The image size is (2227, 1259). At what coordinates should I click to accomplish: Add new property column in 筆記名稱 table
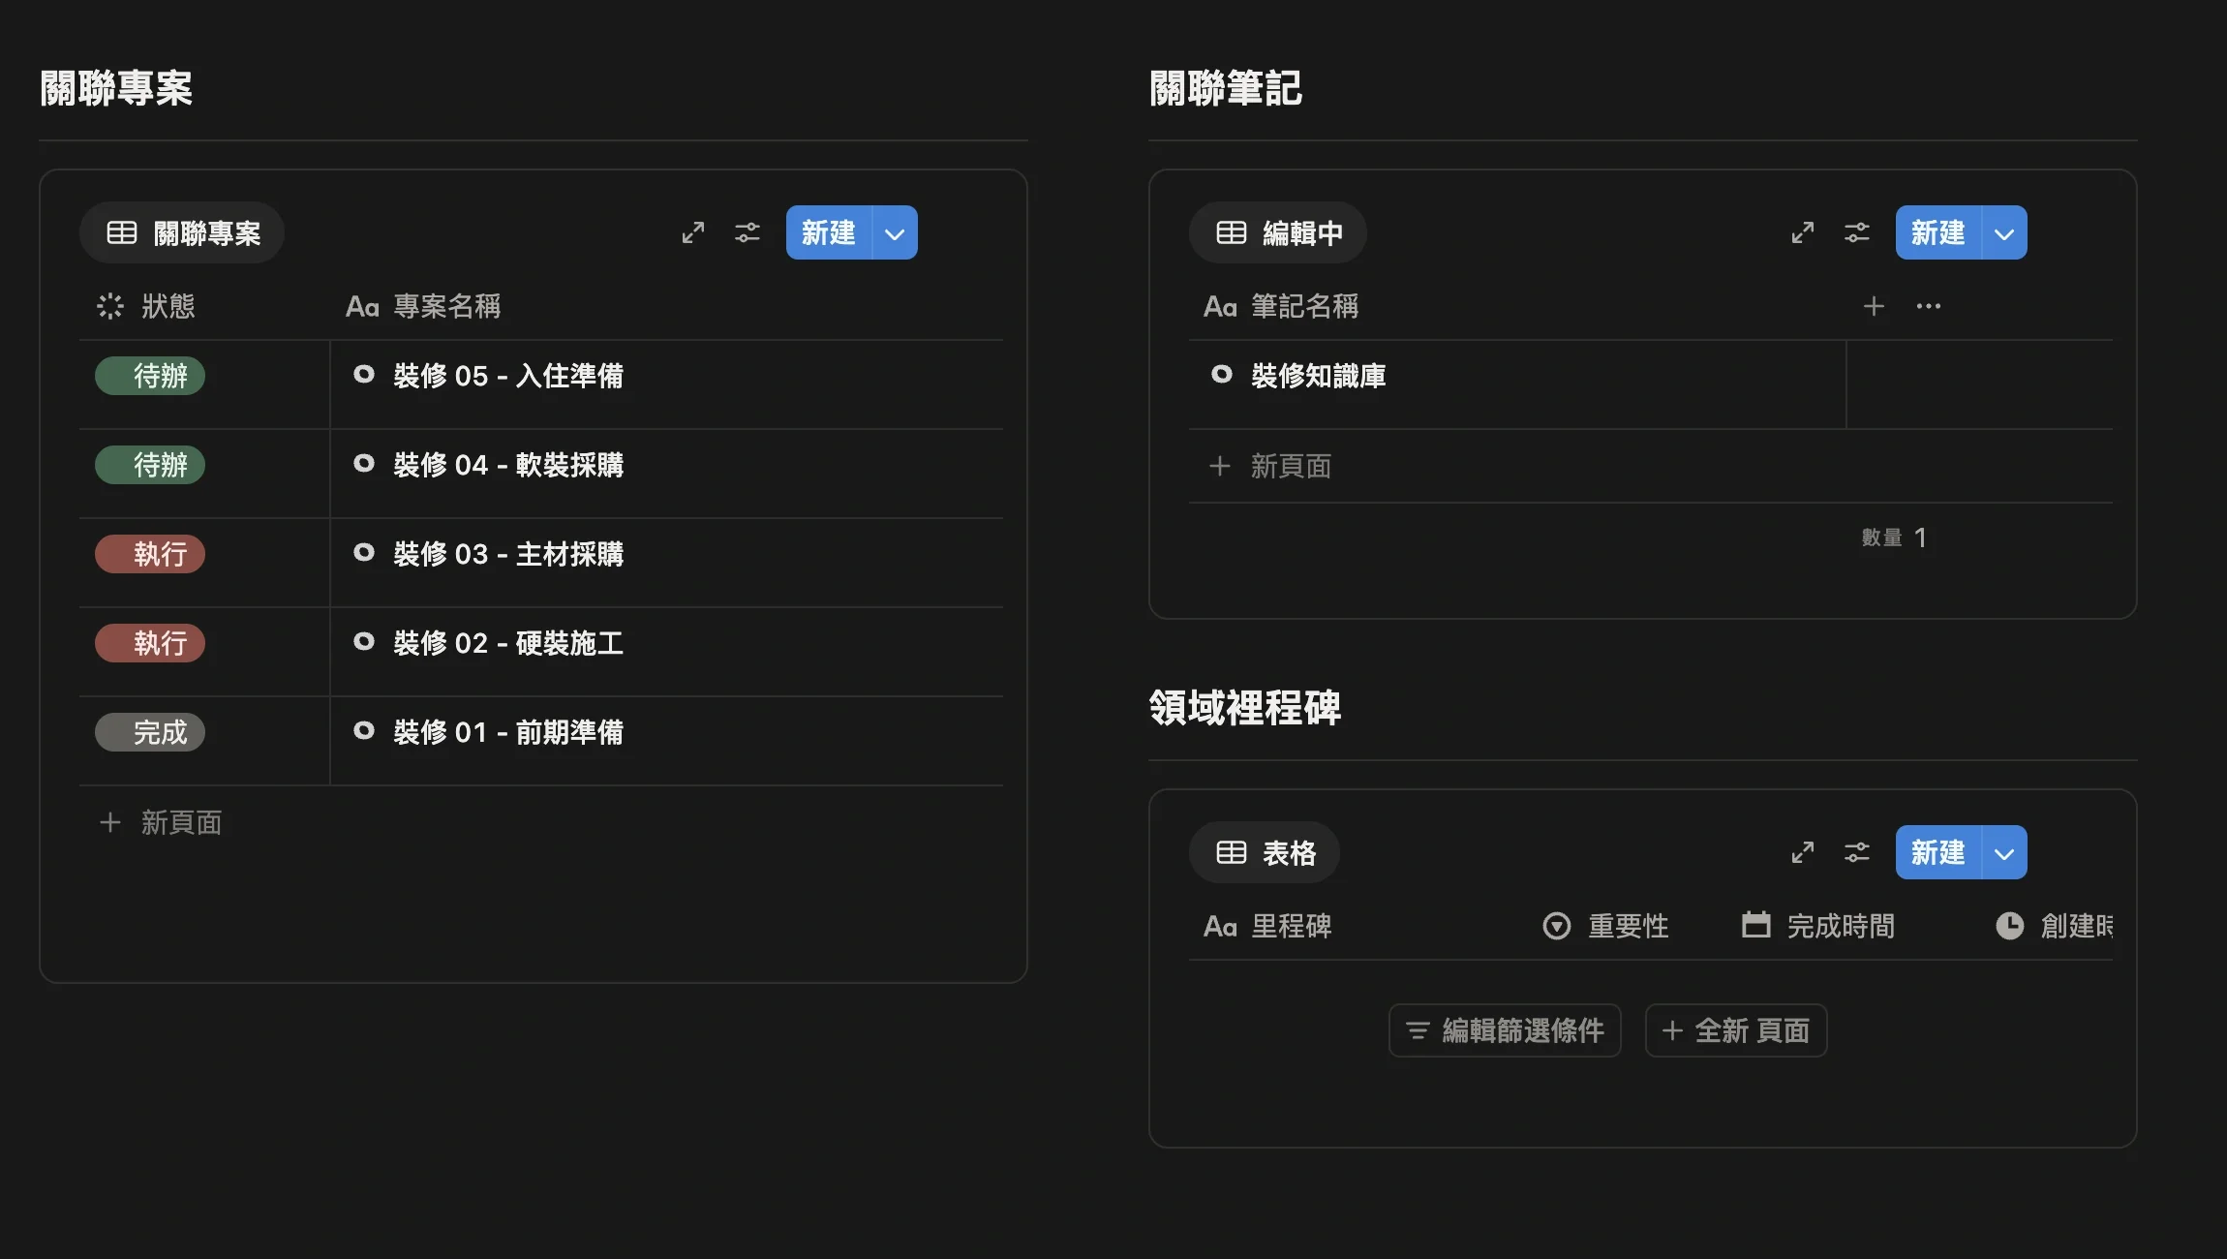pyautogui.click(x=1874, y=306)
